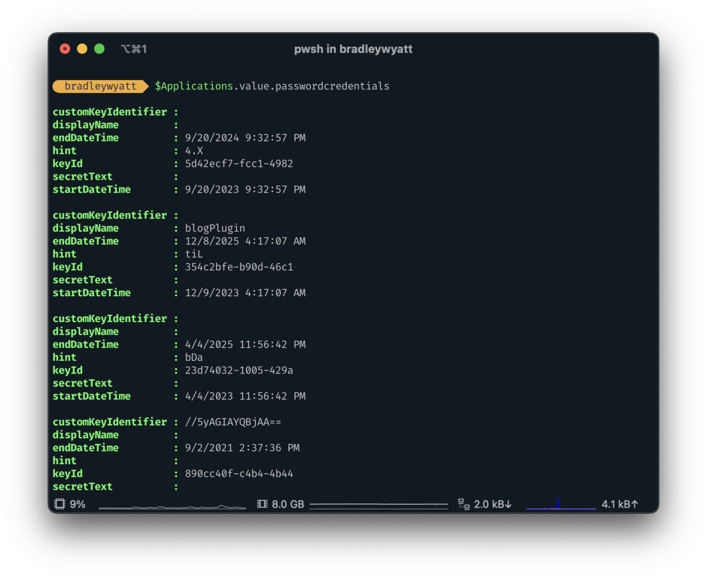Screen dimensions: 707x577
Task: Click the endDateTime label beside 4/4/2025
Action: coord(86,344)
